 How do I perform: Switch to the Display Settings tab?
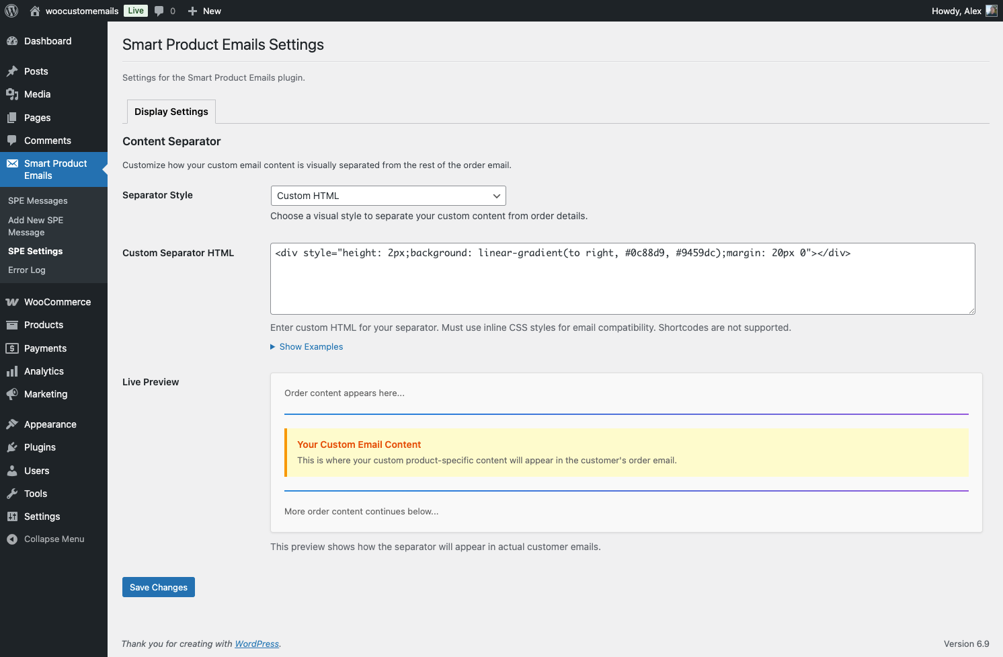(x=171, y=112)
